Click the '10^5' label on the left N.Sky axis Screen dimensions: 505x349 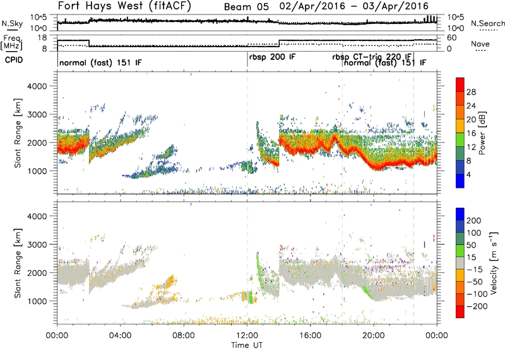[x=39, y=18]
